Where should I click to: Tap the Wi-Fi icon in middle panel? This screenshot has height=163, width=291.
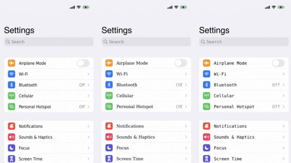[109, 74]
